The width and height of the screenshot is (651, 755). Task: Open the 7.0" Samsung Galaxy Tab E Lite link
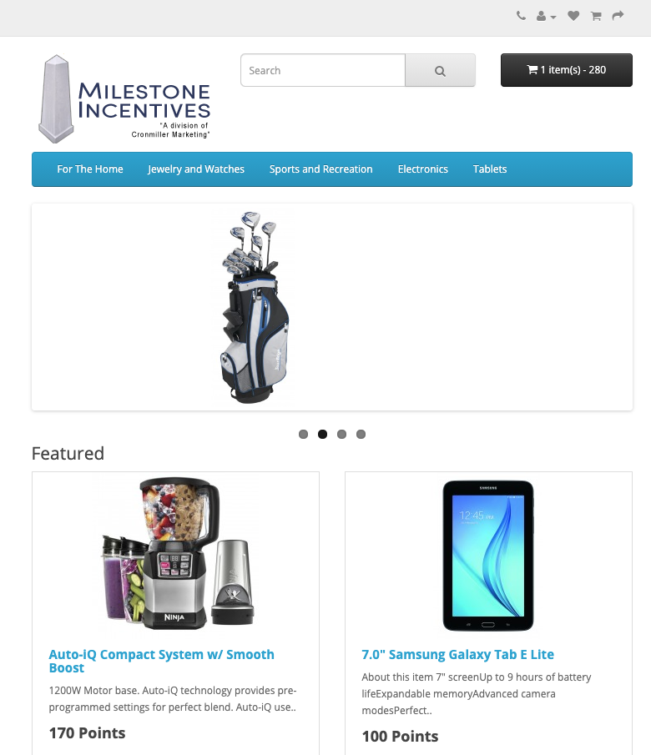[x=457, y=655]
